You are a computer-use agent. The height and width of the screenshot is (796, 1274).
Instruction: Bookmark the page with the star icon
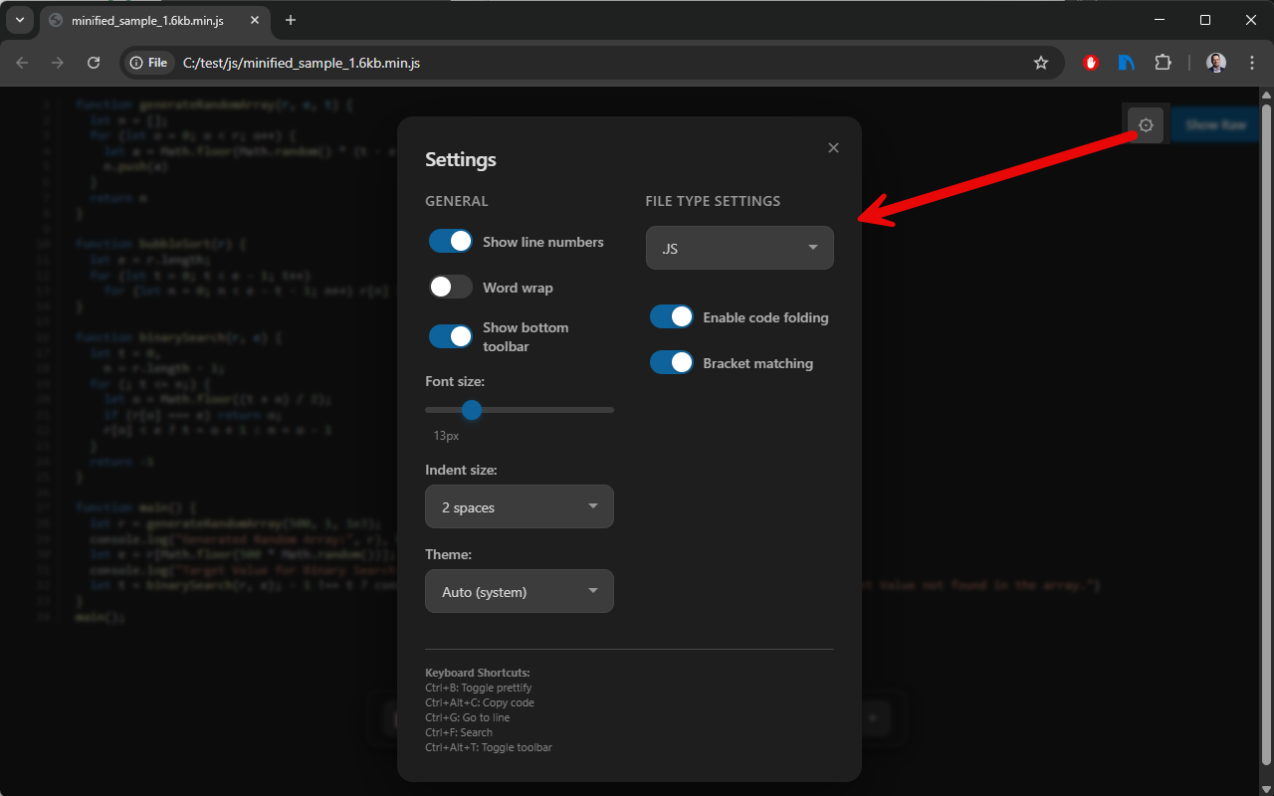click(1041, 62)
